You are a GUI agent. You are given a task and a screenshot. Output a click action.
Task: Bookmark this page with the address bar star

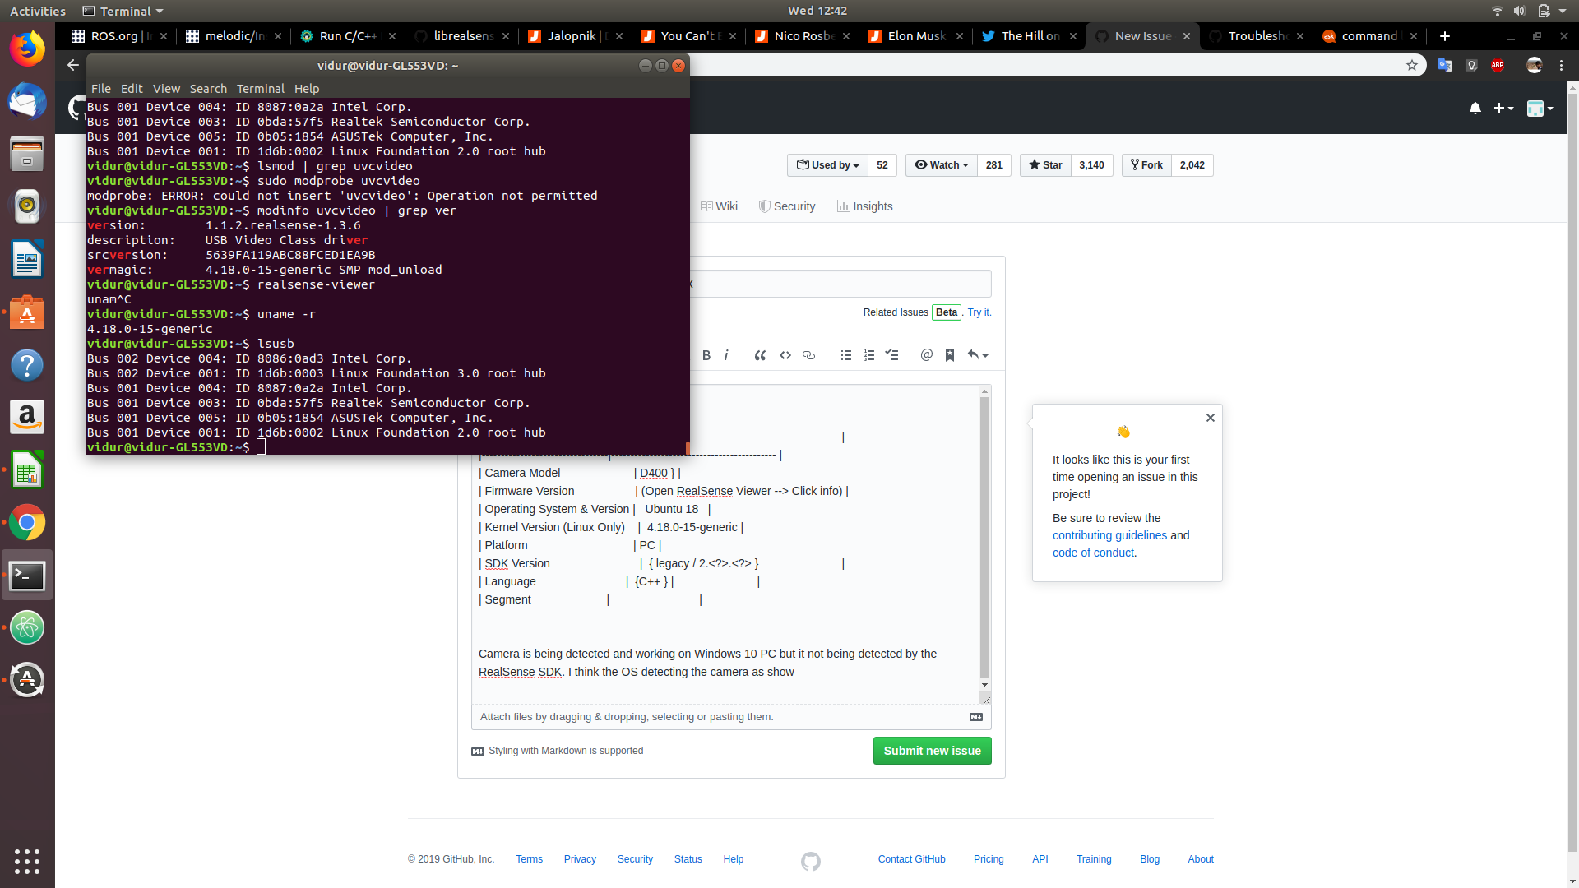pyautogui.click(x=1412, y=65)
